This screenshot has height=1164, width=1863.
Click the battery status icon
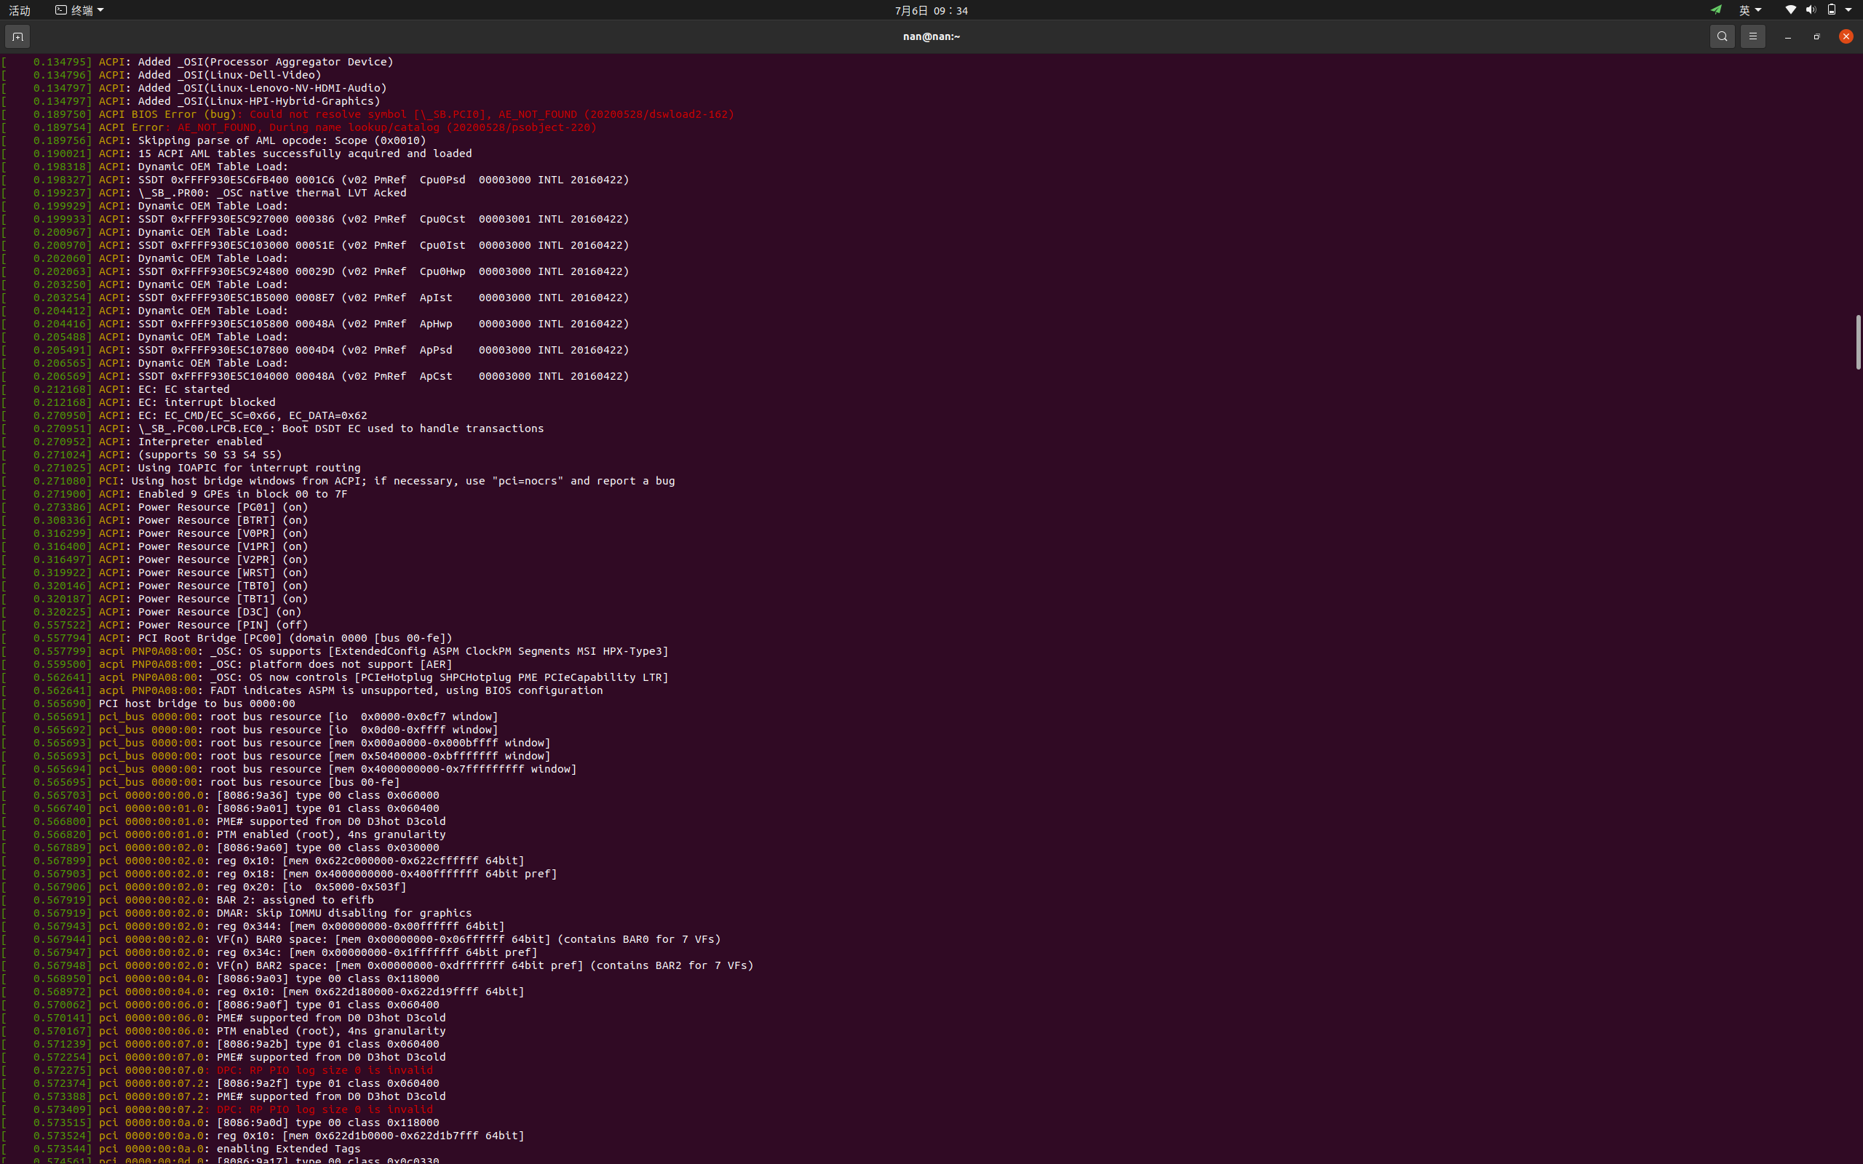tap(1832, 10)
